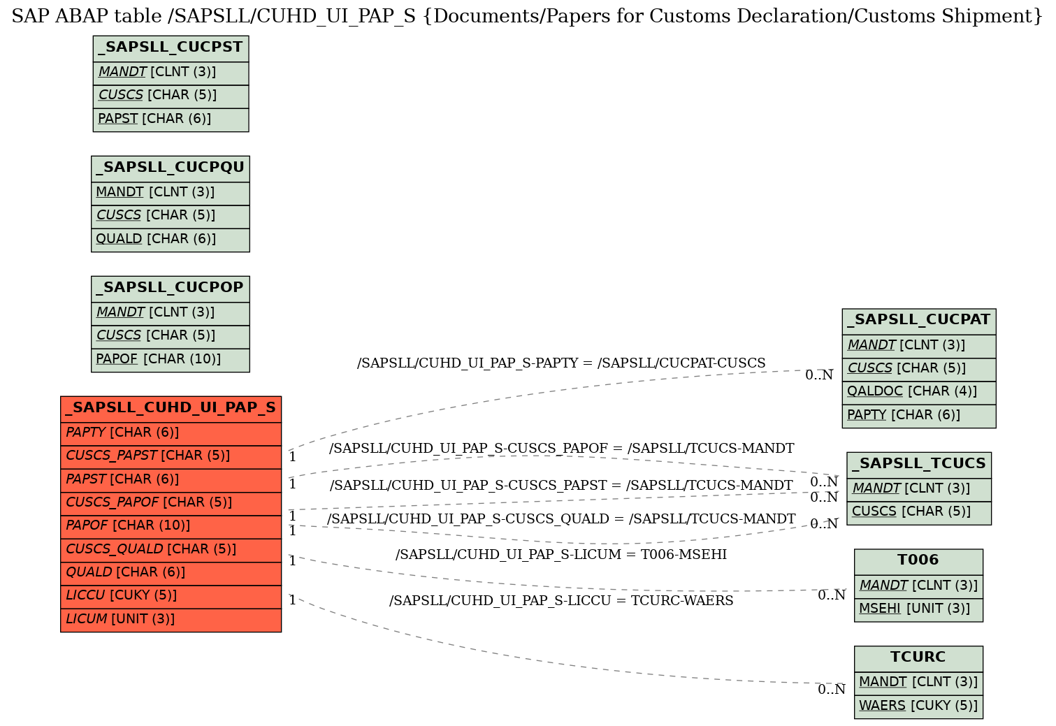Select CUSCS_PAPST [CHAR (5)] field
Image resolution: width=1056 pixels, height=726 pixels.
pyautogui.click(x=171, y=456)
